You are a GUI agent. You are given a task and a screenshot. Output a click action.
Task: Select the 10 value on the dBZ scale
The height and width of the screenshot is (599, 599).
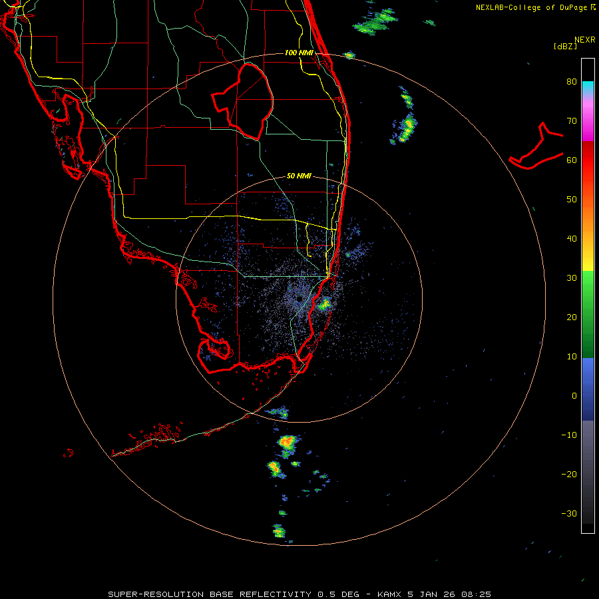click(x=572, y=357)
